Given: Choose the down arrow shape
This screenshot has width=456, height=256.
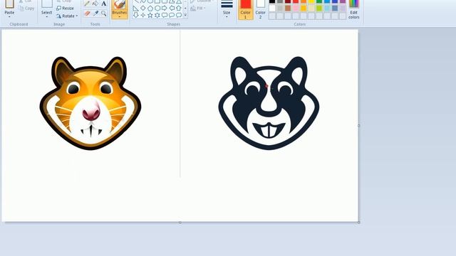Looking at the screenshot, I should pos(136,15).
